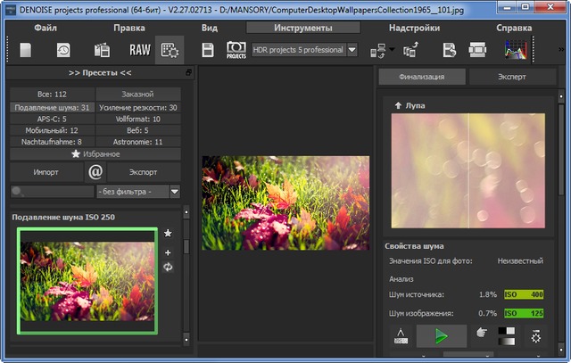Open the Инструменты menu
571x363 pixels.
(x=302, y=28)
